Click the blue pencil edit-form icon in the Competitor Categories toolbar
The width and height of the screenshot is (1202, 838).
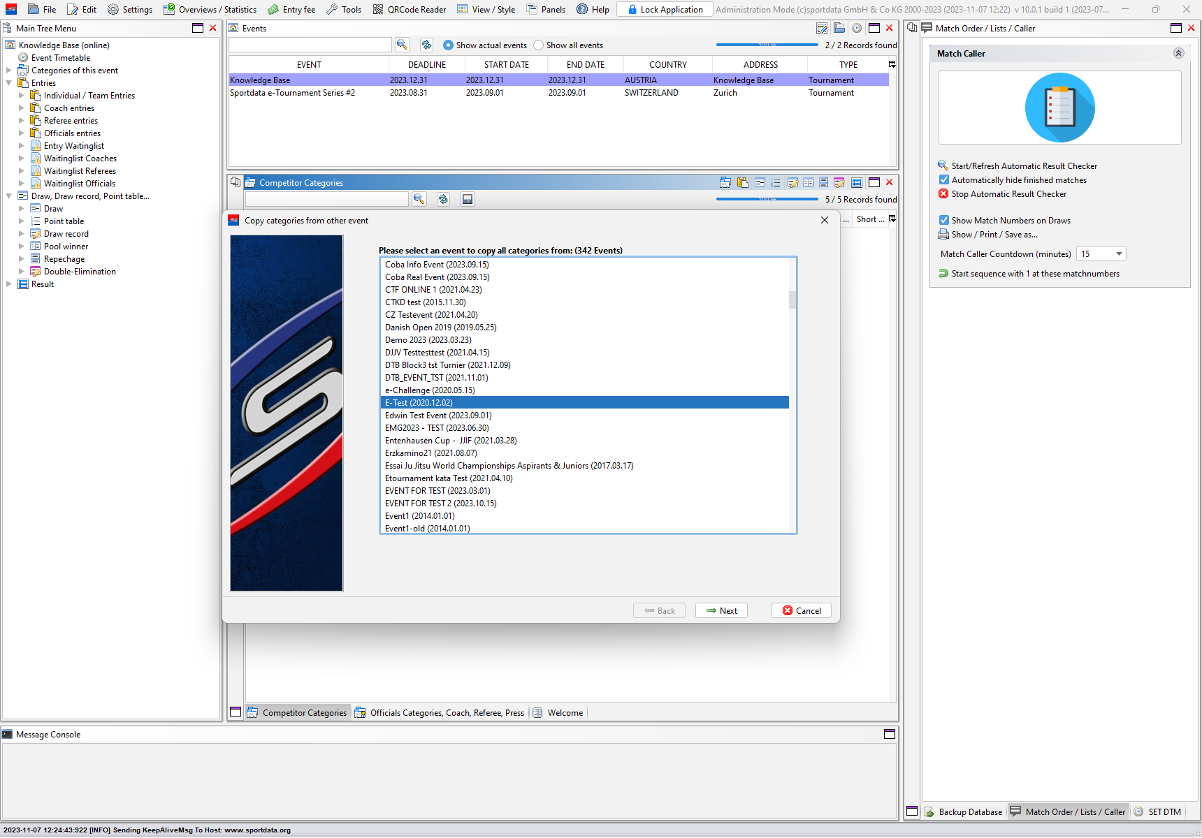792,182
